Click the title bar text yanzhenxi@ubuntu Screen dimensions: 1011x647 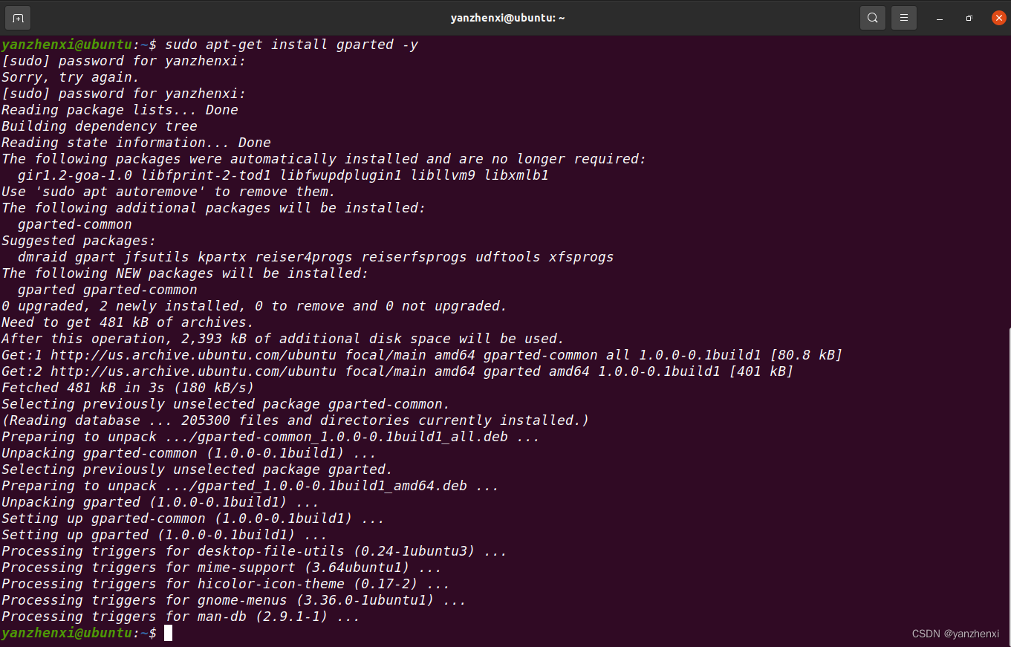pyautogui.click(x=507, y=17)
